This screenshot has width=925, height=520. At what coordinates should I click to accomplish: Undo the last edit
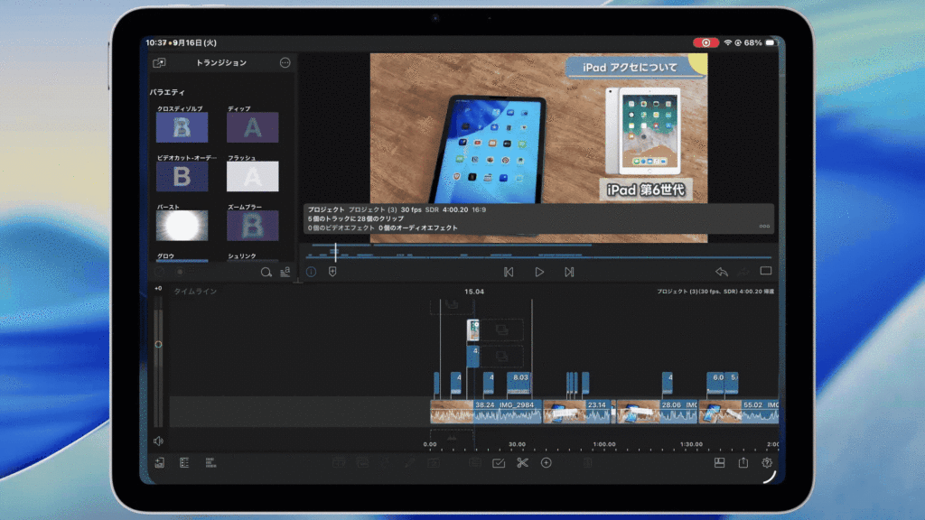point(722,272)
